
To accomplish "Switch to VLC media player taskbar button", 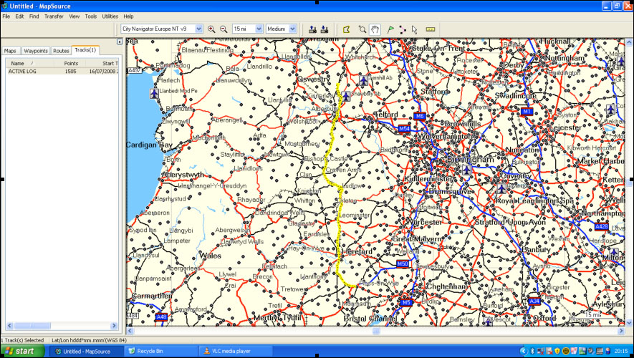I will [235, 351].
